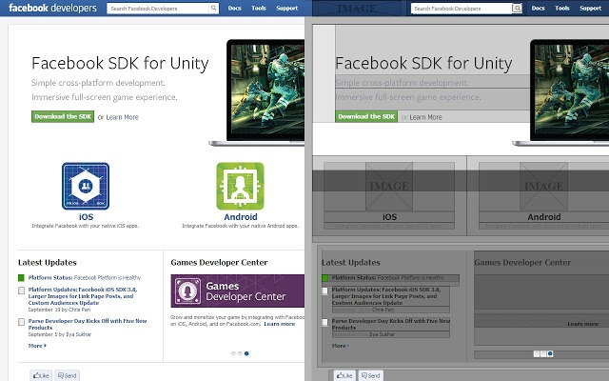
Task: Click the green Platform Status square in the wireframe
Action: click(324, 278)
